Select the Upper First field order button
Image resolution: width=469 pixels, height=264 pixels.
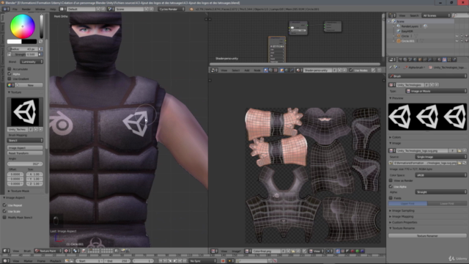click(x=407, y=204)
